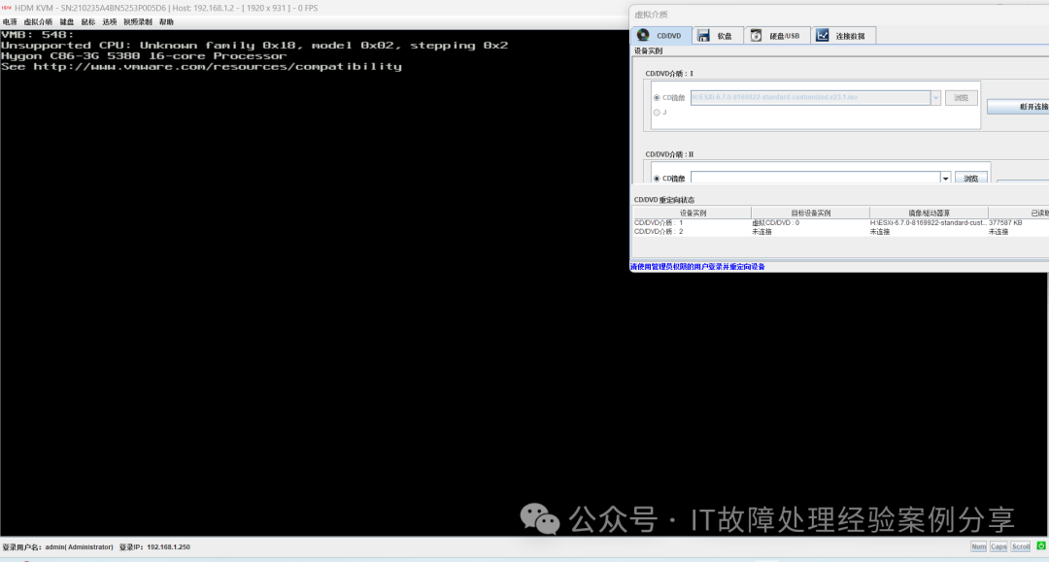Toggle the Scroll lock indicator
The height and width of the screenshot is (562, 1049).
(x=1020, y=546)
